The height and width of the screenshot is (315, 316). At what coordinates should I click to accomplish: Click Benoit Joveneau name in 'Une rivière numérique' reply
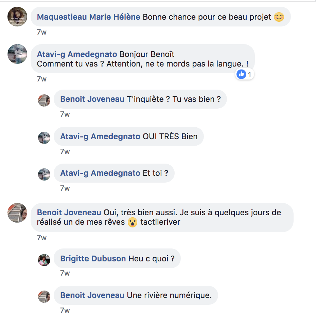[x=92, y=295]
